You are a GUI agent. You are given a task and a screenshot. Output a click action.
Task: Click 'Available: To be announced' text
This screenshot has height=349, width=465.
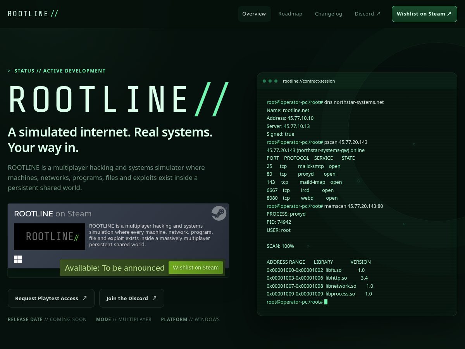click(x=115, y=268)
